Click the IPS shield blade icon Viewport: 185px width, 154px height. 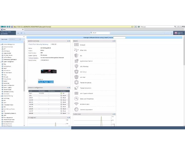(x=76, y=55)
